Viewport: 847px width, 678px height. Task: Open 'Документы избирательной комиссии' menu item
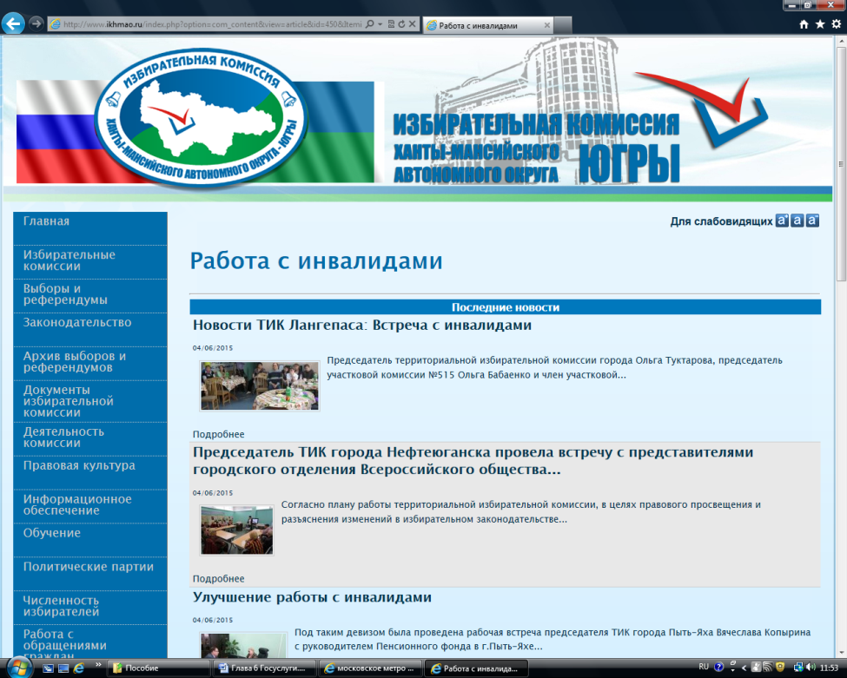coord(90,401)
